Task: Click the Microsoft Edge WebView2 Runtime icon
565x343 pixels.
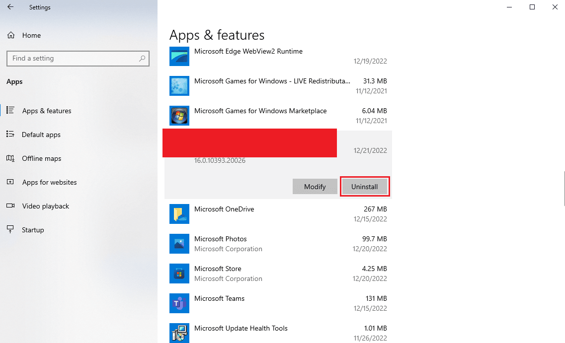Action: [x=179, y=56]
